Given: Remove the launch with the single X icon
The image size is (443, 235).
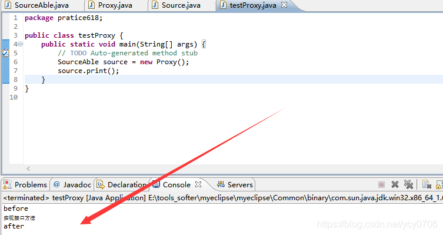Looking at the screenshot, I should tap(395, 185).
